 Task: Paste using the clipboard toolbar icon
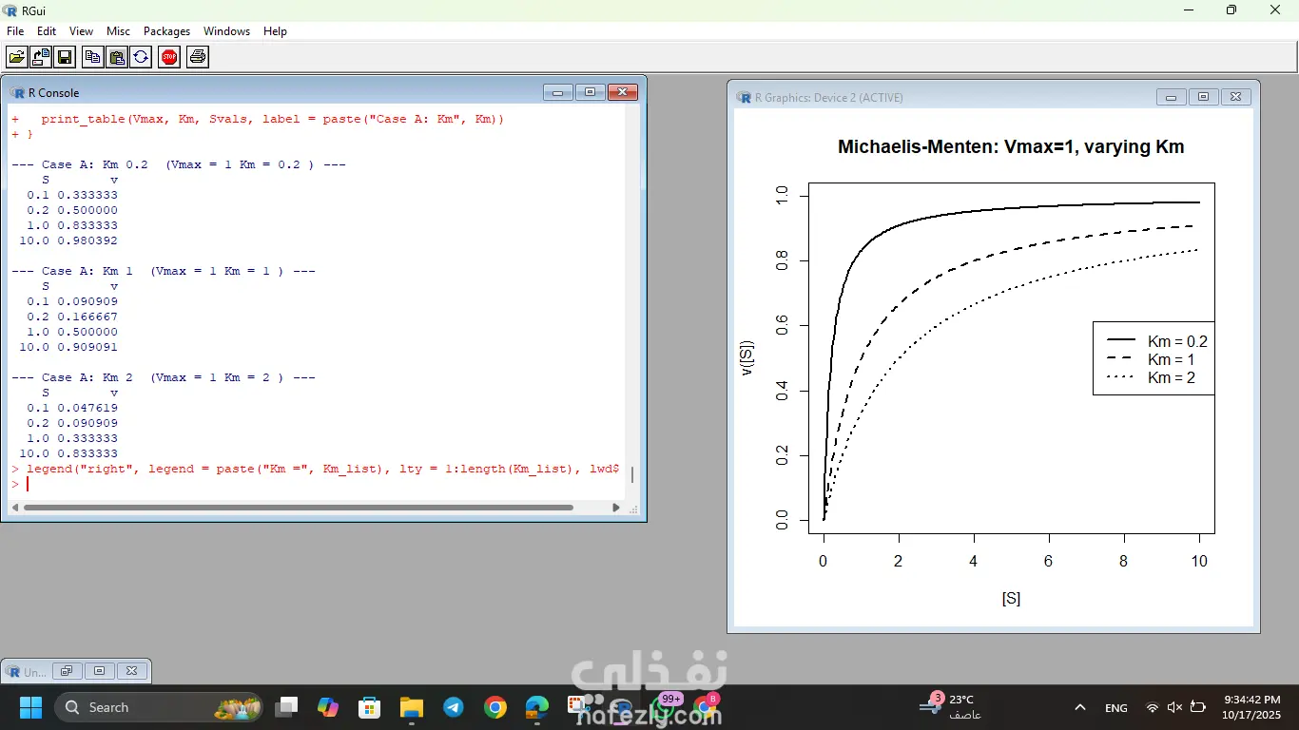[117, 57]
